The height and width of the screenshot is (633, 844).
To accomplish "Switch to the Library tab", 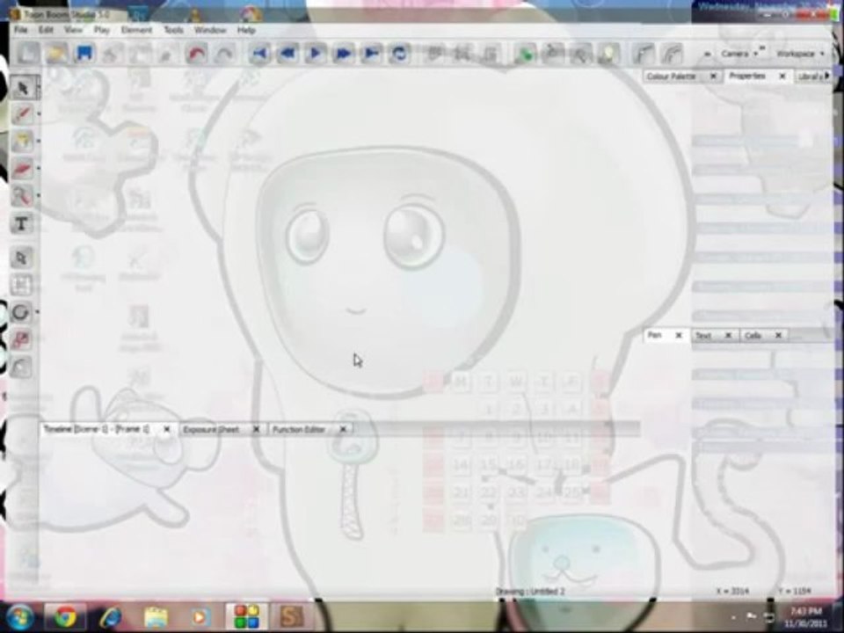I will pyautogui.click(x=810, y=77).
